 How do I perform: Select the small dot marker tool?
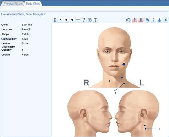(x=61, y=20)
